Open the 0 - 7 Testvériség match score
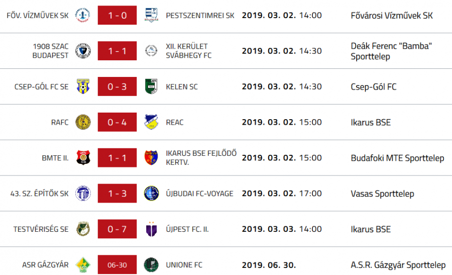The width and height of the screenshot is (452, 275). (117, 229)
